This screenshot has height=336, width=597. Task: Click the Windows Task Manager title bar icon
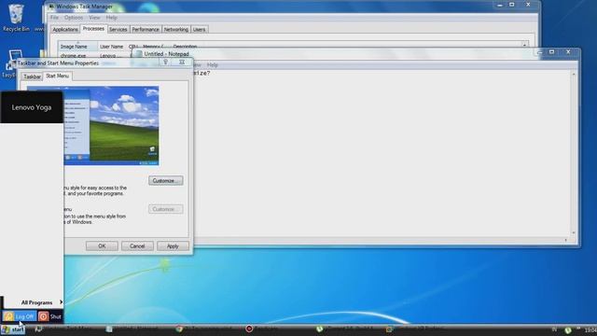tap(51, 7)
